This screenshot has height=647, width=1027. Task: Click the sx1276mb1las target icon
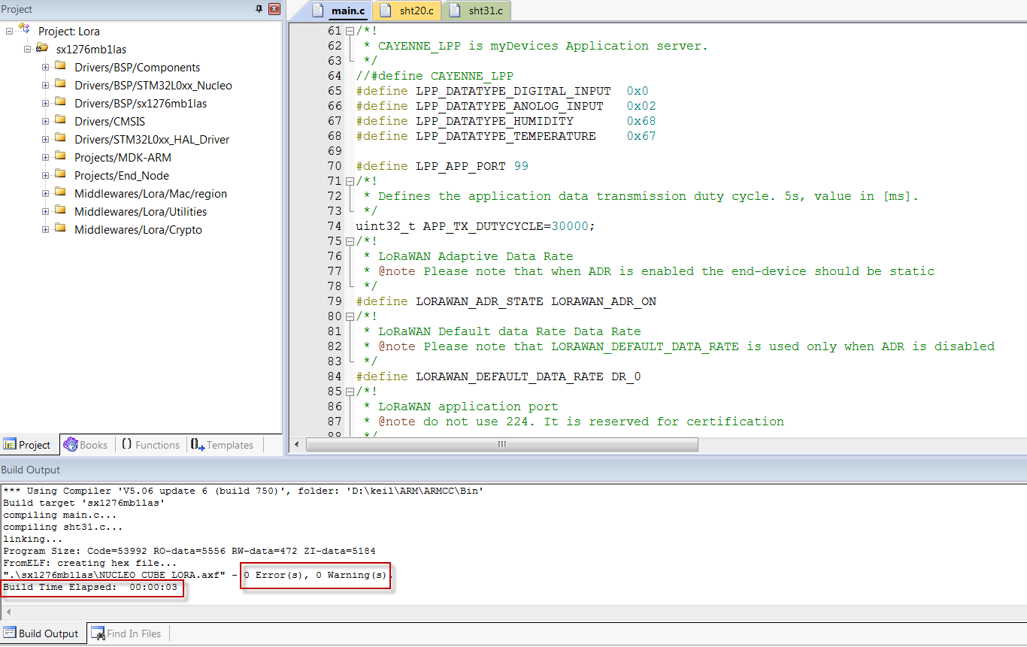pos(42,49)
